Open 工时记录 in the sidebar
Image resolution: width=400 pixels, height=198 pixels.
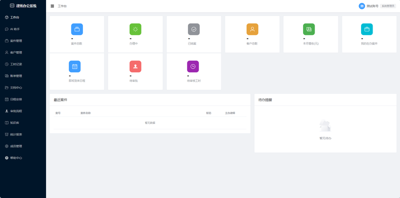pyautogui.click(x=23, y=64)
